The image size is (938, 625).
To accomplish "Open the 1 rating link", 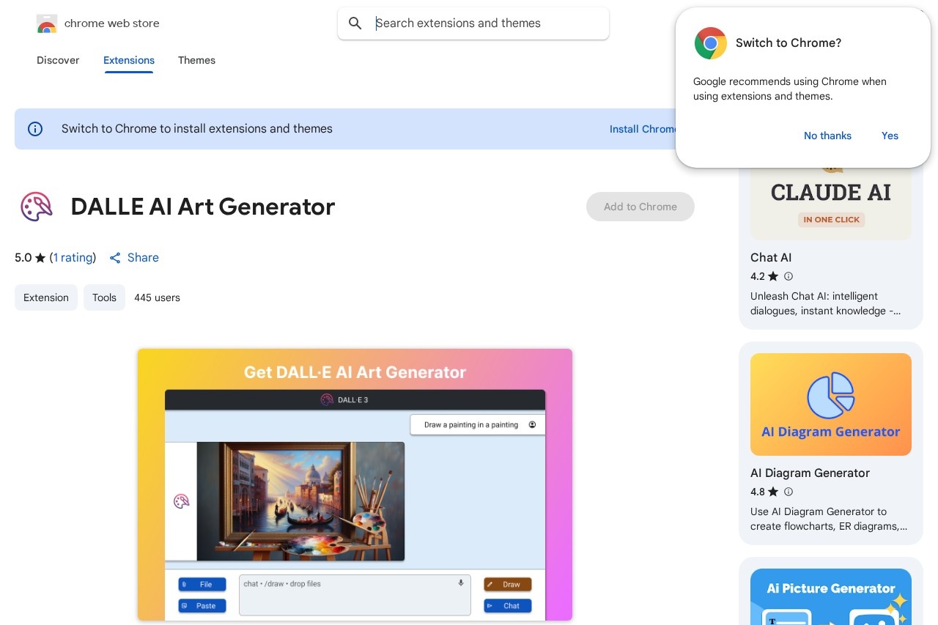I will click(x=73, y=258).
